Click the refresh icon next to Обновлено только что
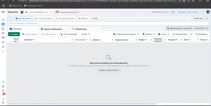The width and height of the screenshot is (211, 106). (173, 12)
